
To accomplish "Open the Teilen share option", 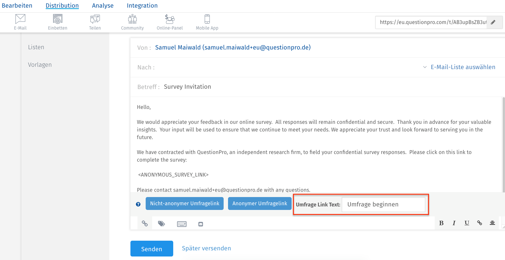I will (95, 22).
